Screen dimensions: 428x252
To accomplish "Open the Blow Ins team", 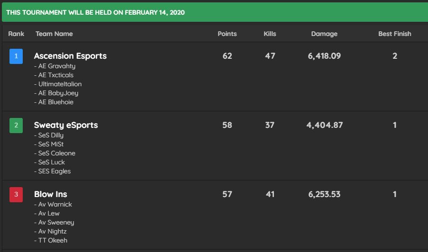I will (51, 194).
